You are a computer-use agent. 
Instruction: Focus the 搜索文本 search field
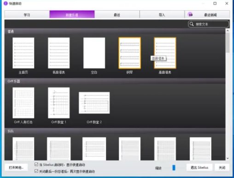point(208,24)
